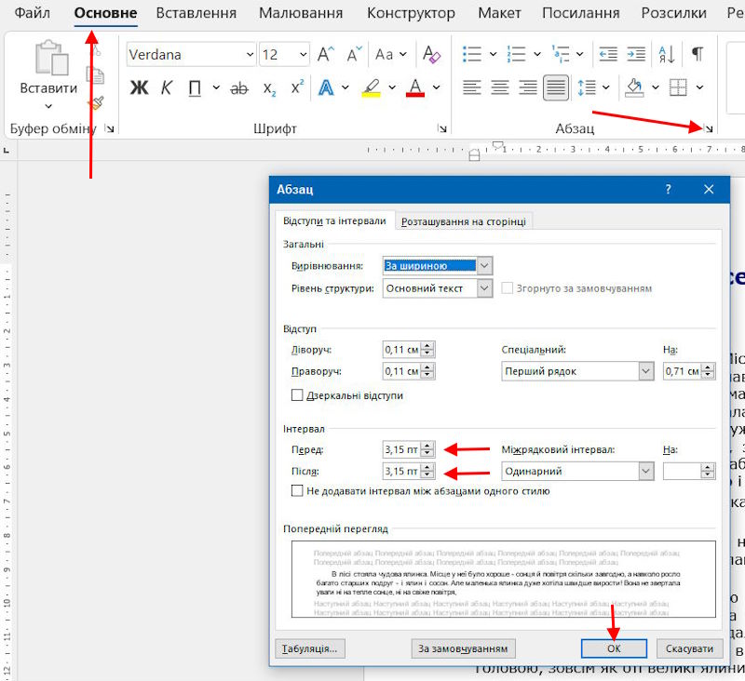Open the Абзац paragraph dialog launcher
Viewport: 745px width, 681px height.
709,128
